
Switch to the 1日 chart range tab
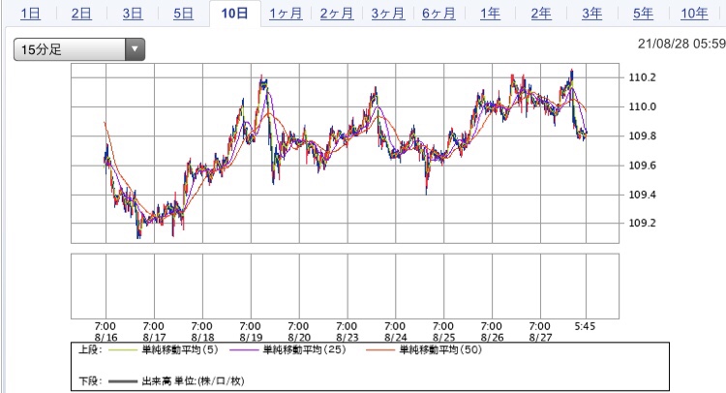31,13
